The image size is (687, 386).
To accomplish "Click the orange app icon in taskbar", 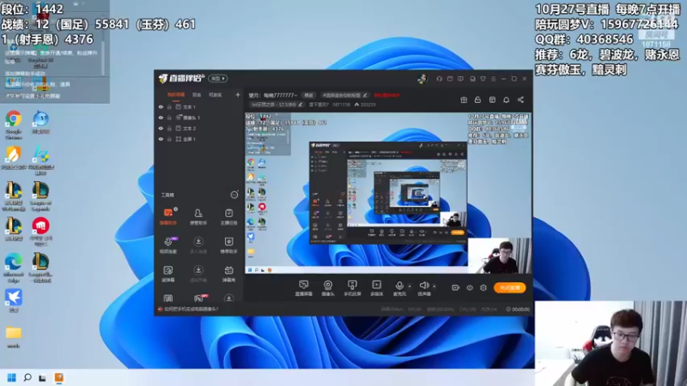I will 58,377.
